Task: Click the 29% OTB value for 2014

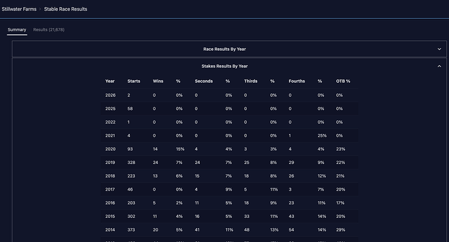Action: (x=340, y=230)
